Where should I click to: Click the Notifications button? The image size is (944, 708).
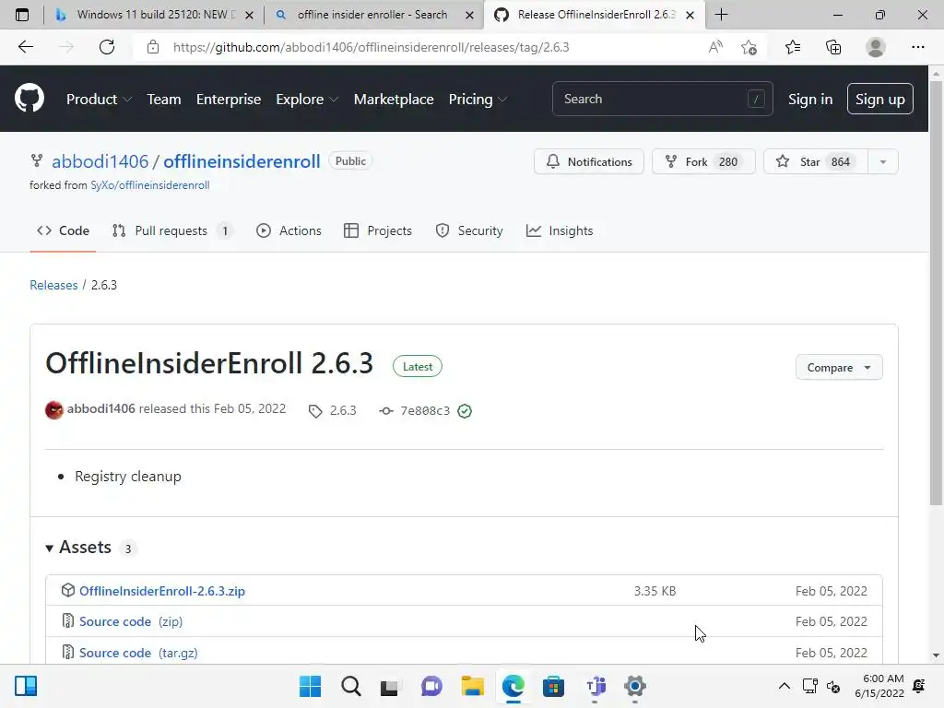pyautogui.click(x=589, y=162)
